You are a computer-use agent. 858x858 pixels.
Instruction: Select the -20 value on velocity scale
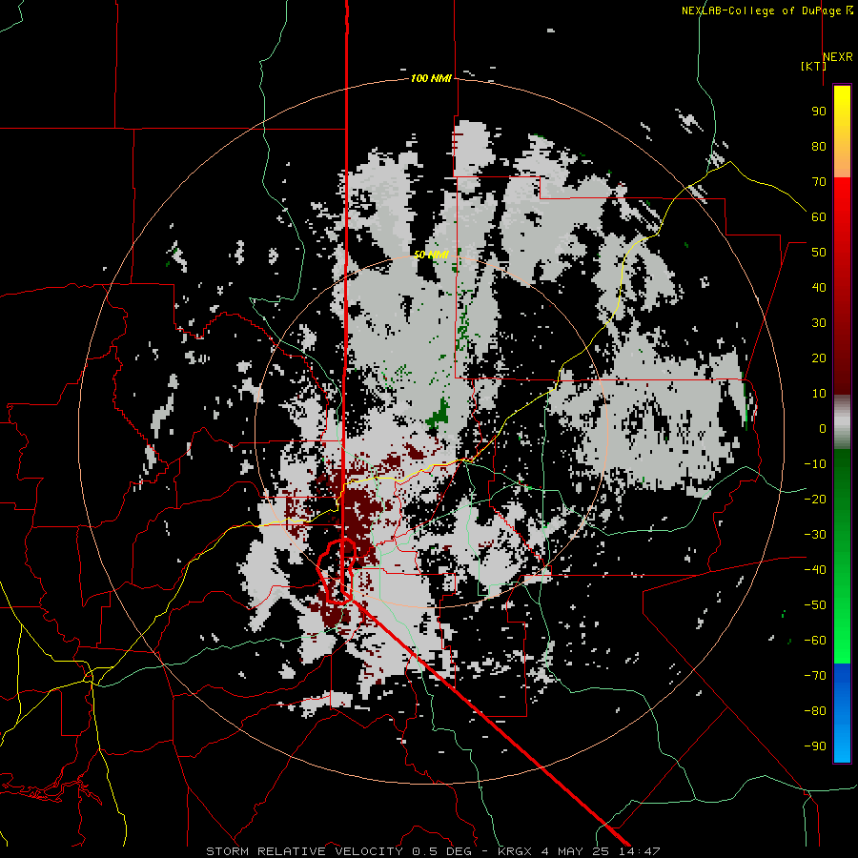tap(815, 499)
